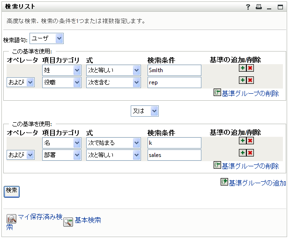
Task: Open the 次で始まる expression dropdown
Action: pyautogui.click(x=113, y=143)
